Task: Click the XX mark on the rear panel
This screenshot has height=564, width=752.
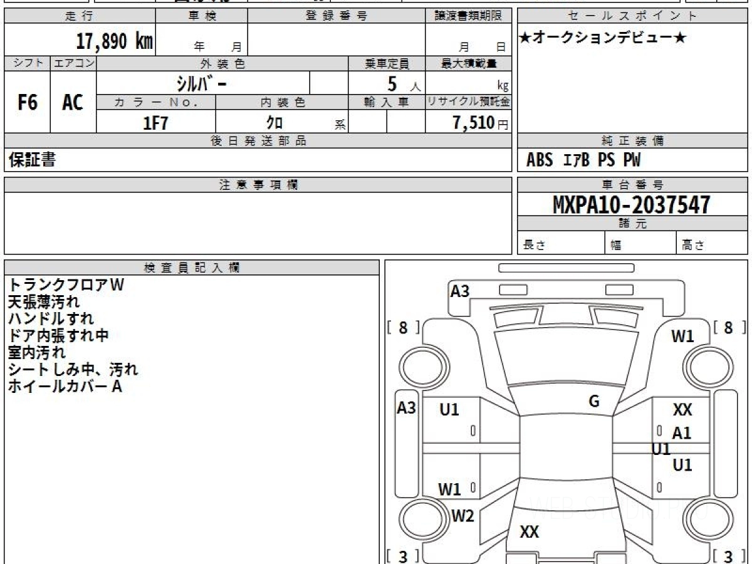Action: coord(530,532)
